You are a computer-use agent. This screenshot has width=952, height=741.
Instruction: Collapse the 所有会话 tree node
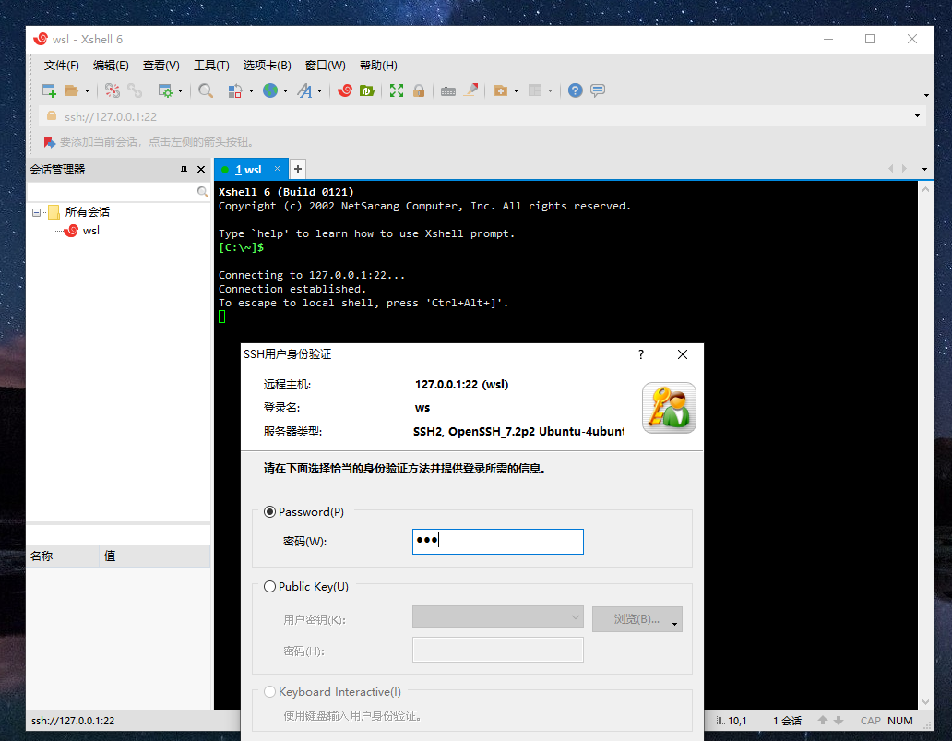coord(37,212)
